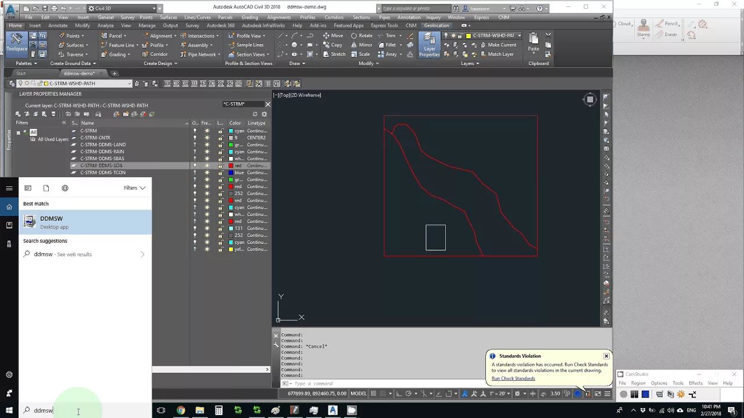Screen dimensions: 744x418
Task: Click the Windows search box with ddmsw
Action: click(85, 410)
